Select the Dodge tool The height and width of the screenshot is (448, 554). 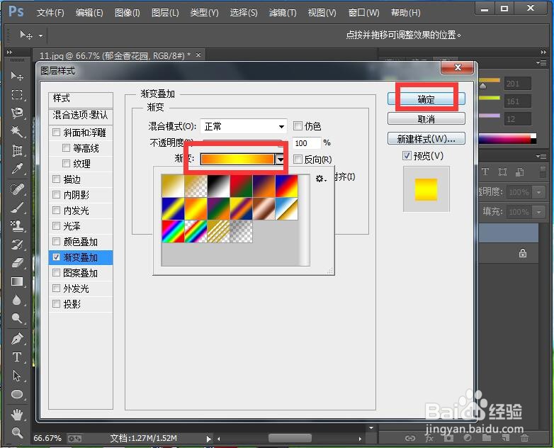tap(16, 318)
